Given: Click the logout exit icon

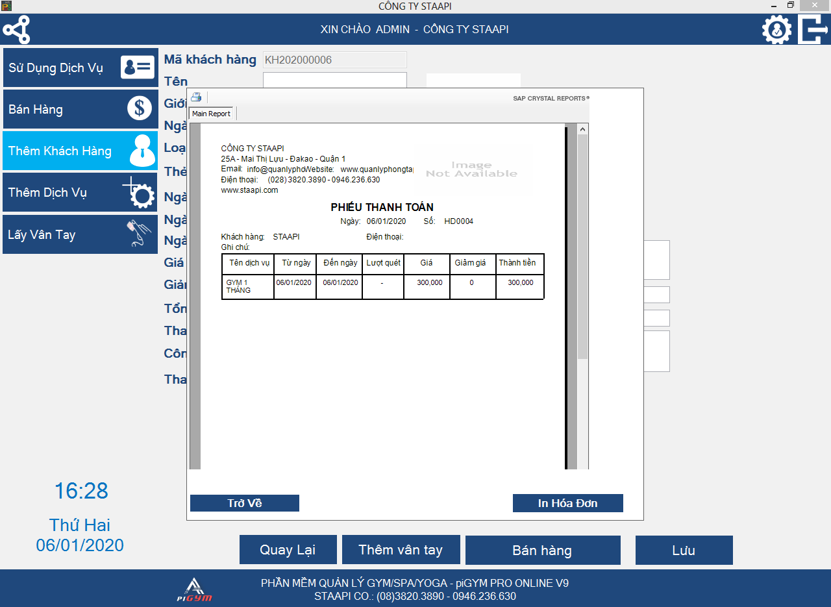Looking at the screenshot, I should click(812, 30).
